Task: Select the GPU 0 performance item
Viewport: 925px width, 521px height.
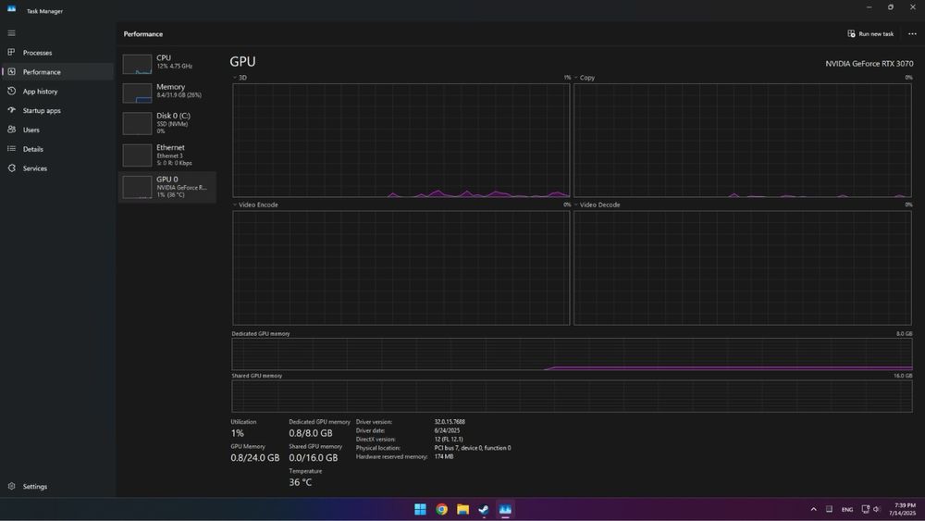Action: tap(166, 187)
